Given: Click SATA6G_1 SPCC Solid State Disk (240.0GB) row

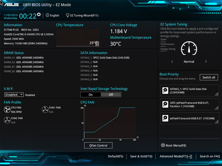Looking at the screenshot, I should point(105,57).
